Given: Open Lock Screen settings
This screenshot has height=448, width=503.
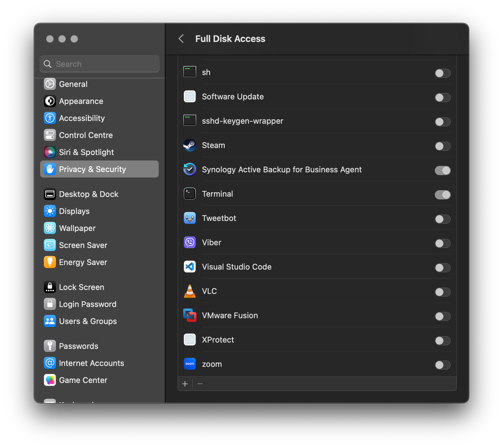Looking at the screenshot, I should pyautogui.click(x=99, y=287).
